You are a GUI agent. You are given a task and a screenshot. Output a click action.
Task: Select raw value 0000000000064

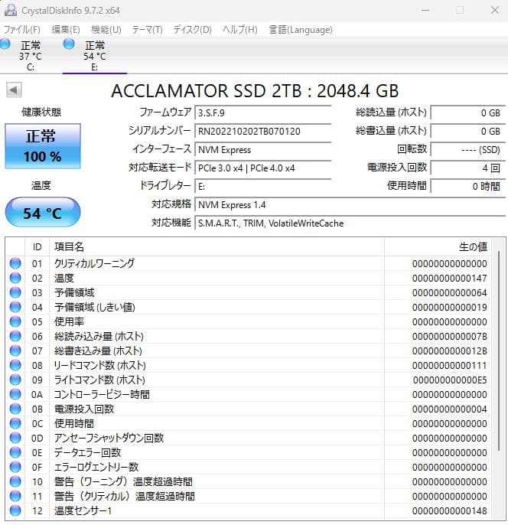pyautogui.click(x=449, y=292)
